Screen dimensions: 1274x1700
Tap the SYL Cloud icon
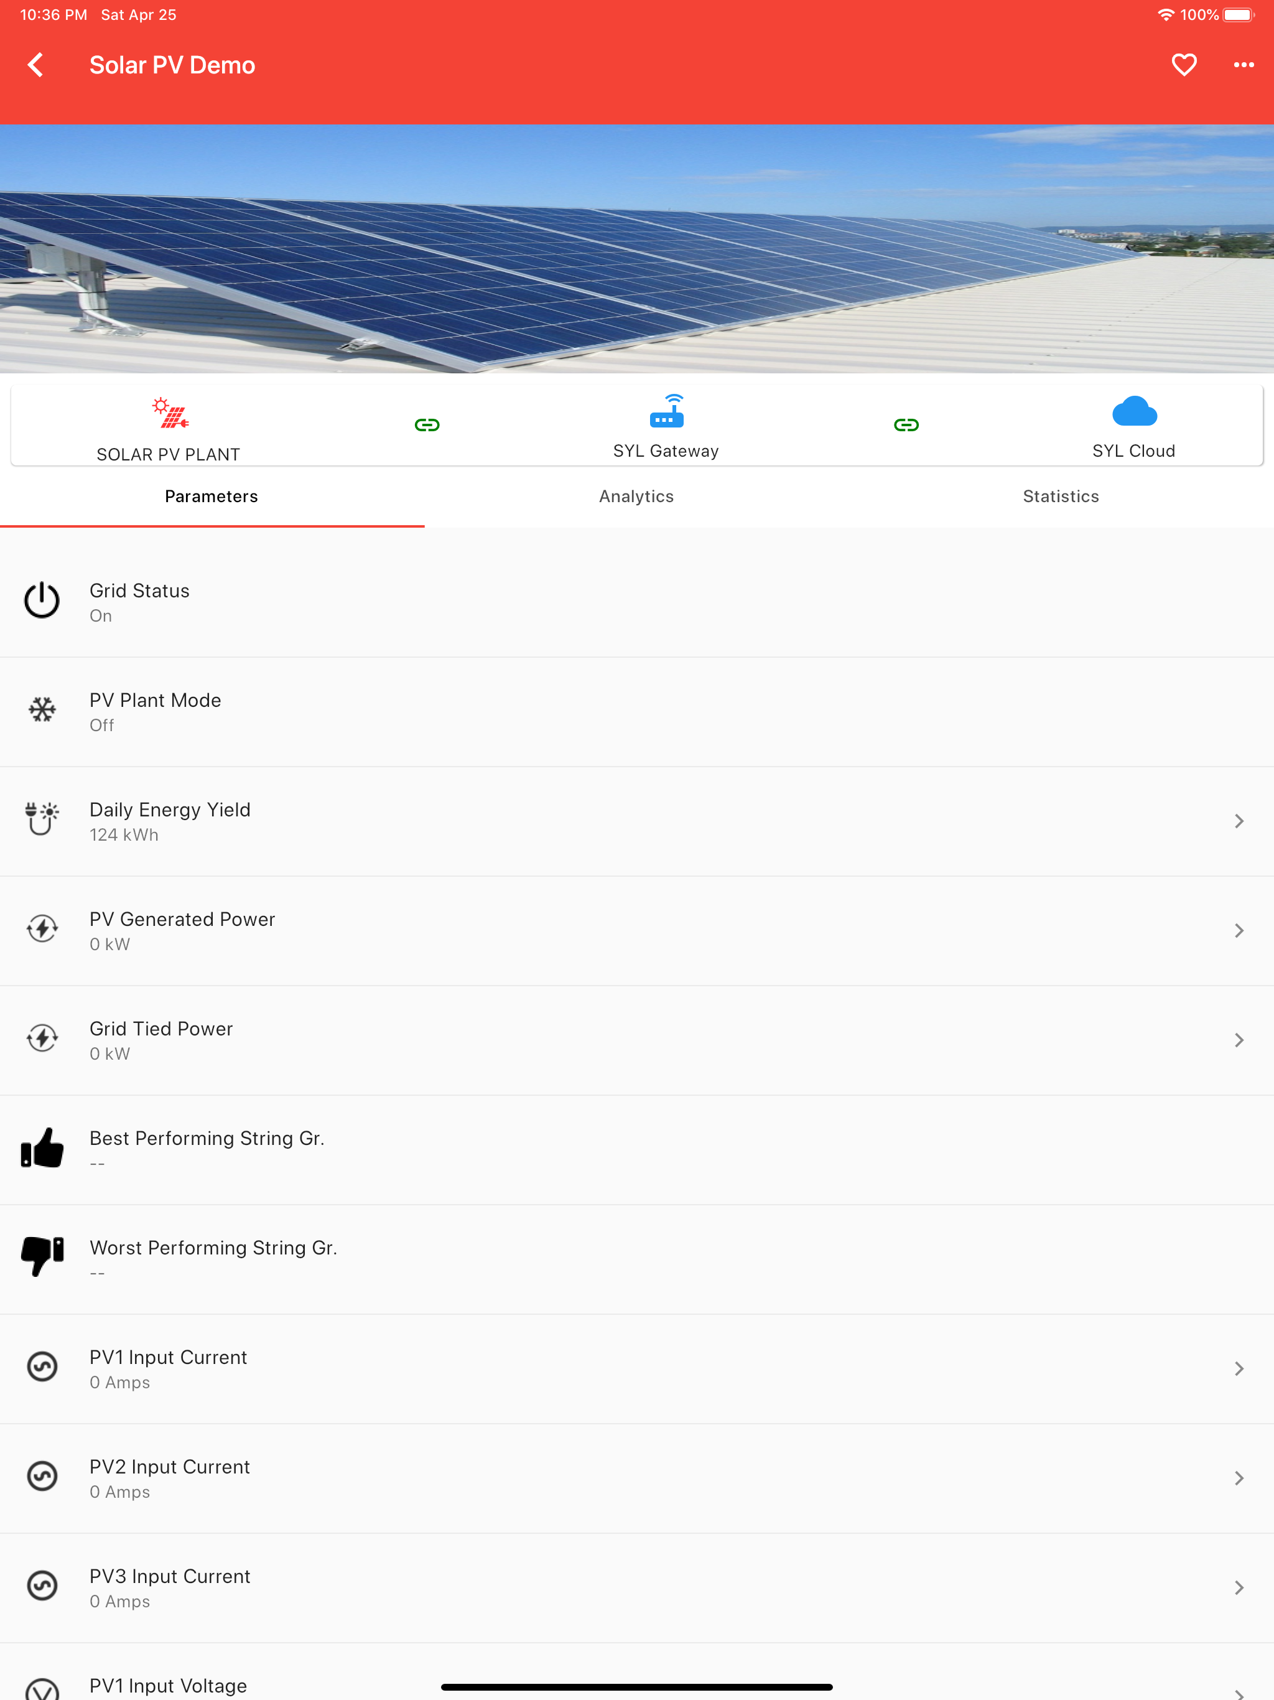tap(1134, 411)
